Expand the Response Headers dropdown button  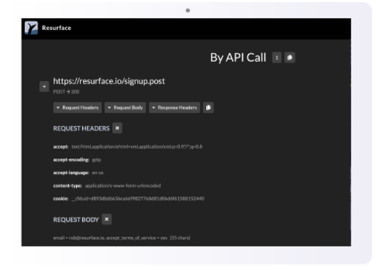pyautogui.click(x=174, y=108)
